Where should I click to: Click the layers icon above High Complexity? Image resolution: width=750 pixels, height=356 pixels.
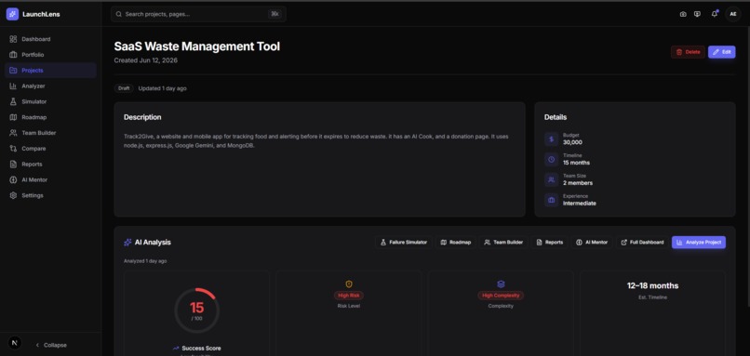click(501, 284)
